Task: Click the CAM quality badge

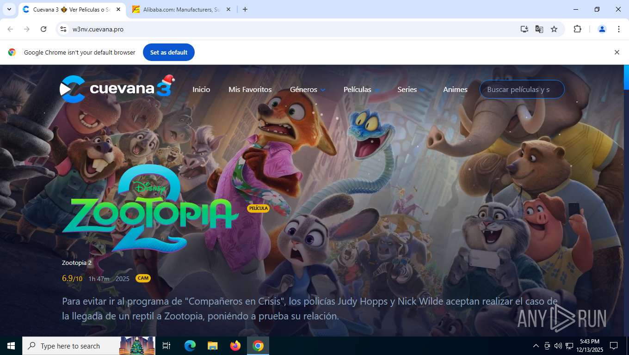Action: [x=143, y=278]
